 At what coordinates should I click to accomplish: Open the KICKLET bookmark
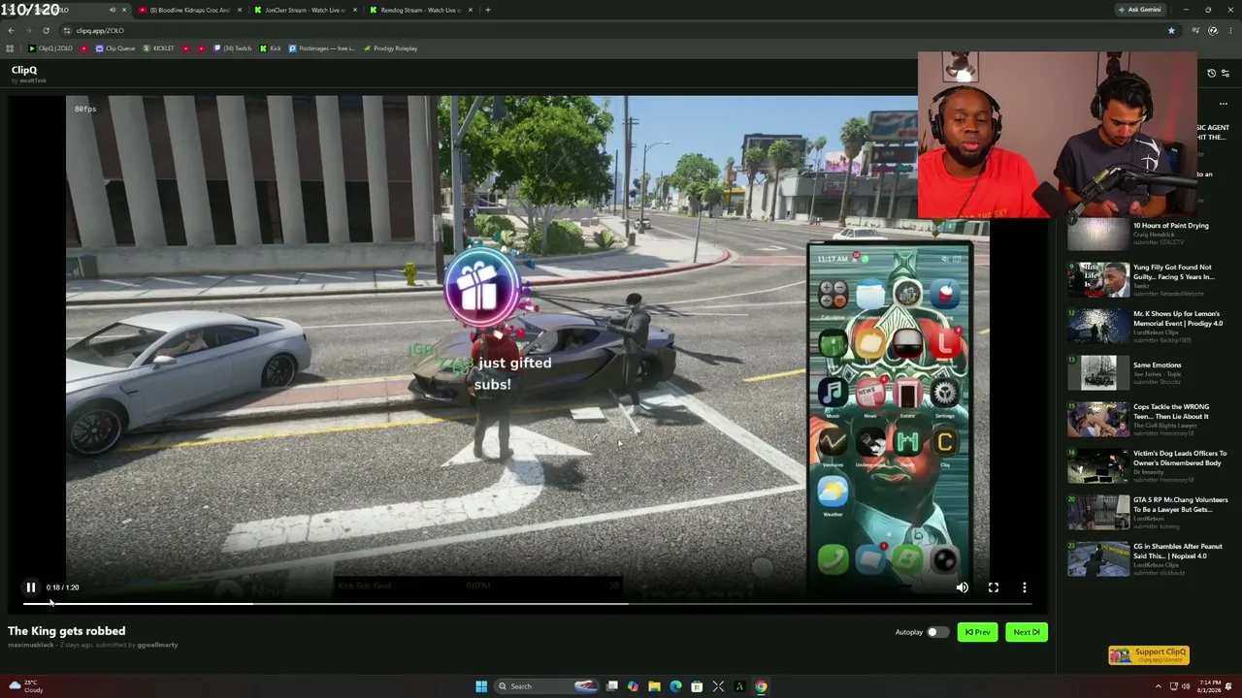(159, 48)
